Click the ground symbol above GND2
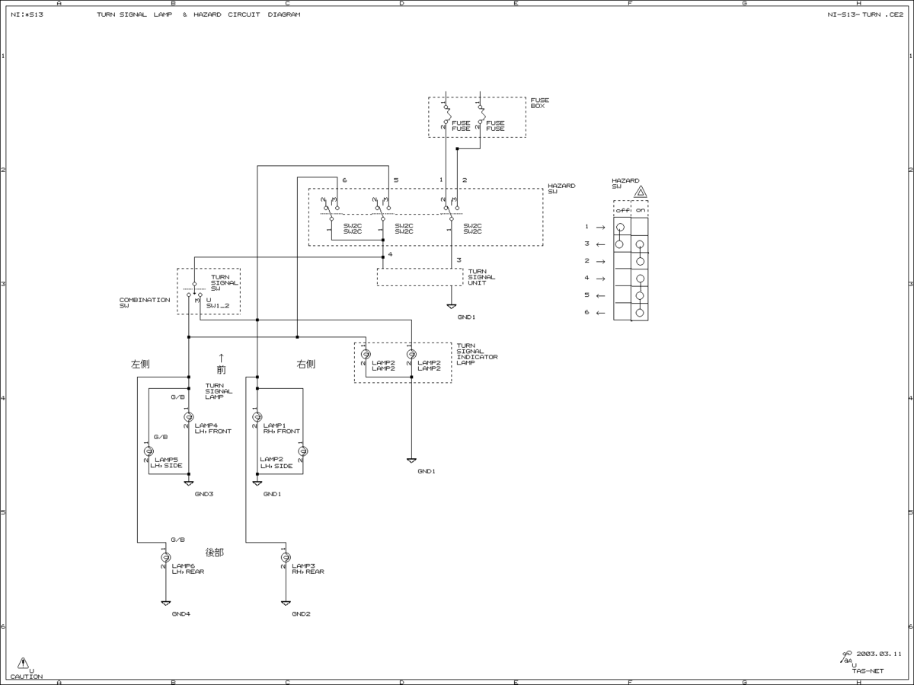914x685 pixels. tap(286, 603)
